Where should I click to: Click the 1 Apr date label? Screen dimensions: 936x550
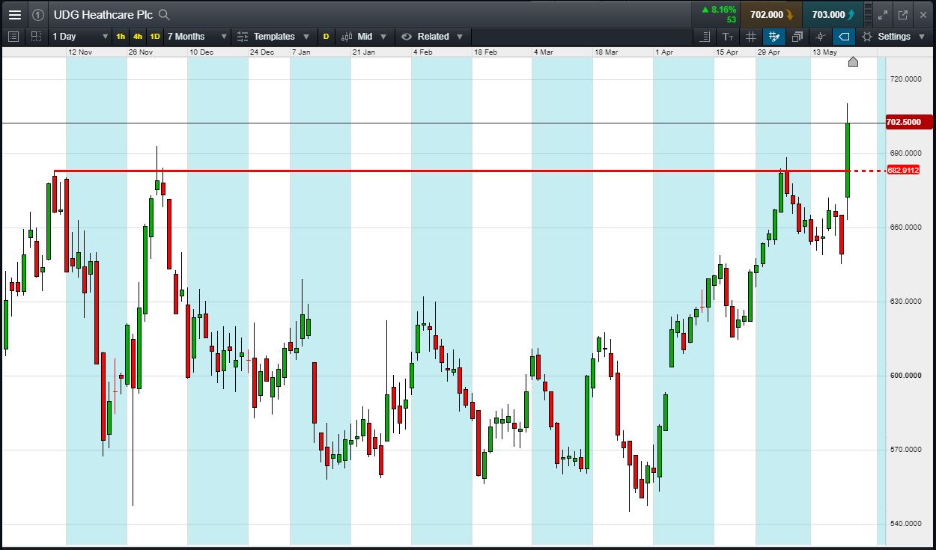[664, 52]
